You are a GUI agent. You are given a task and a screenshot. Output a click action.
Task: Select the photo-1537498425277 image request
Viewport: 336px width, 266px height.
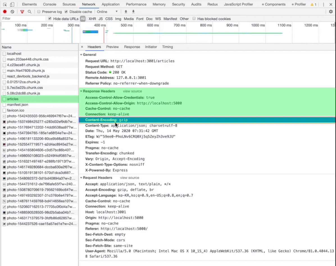point(40,122)
